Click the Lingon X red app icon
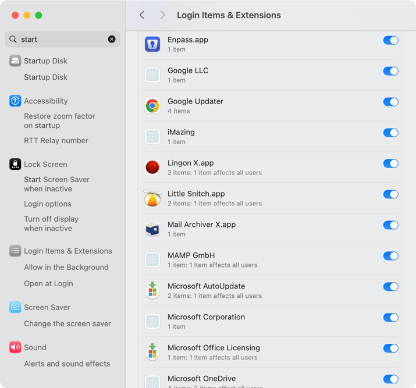The image size is (416, 388). pos(152,168)
